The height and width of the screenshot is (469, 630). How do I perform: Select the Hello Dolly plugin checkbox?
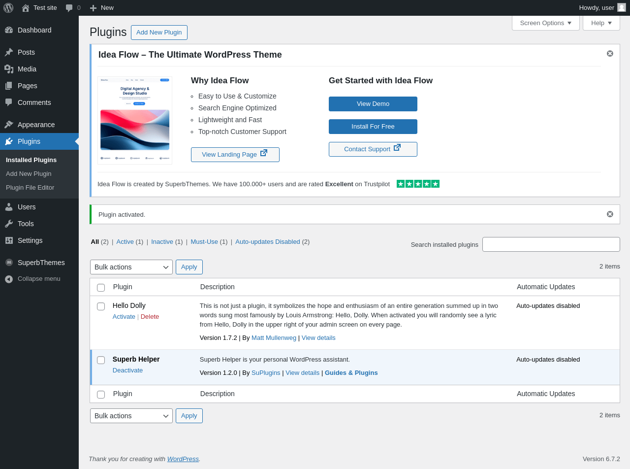101,306
